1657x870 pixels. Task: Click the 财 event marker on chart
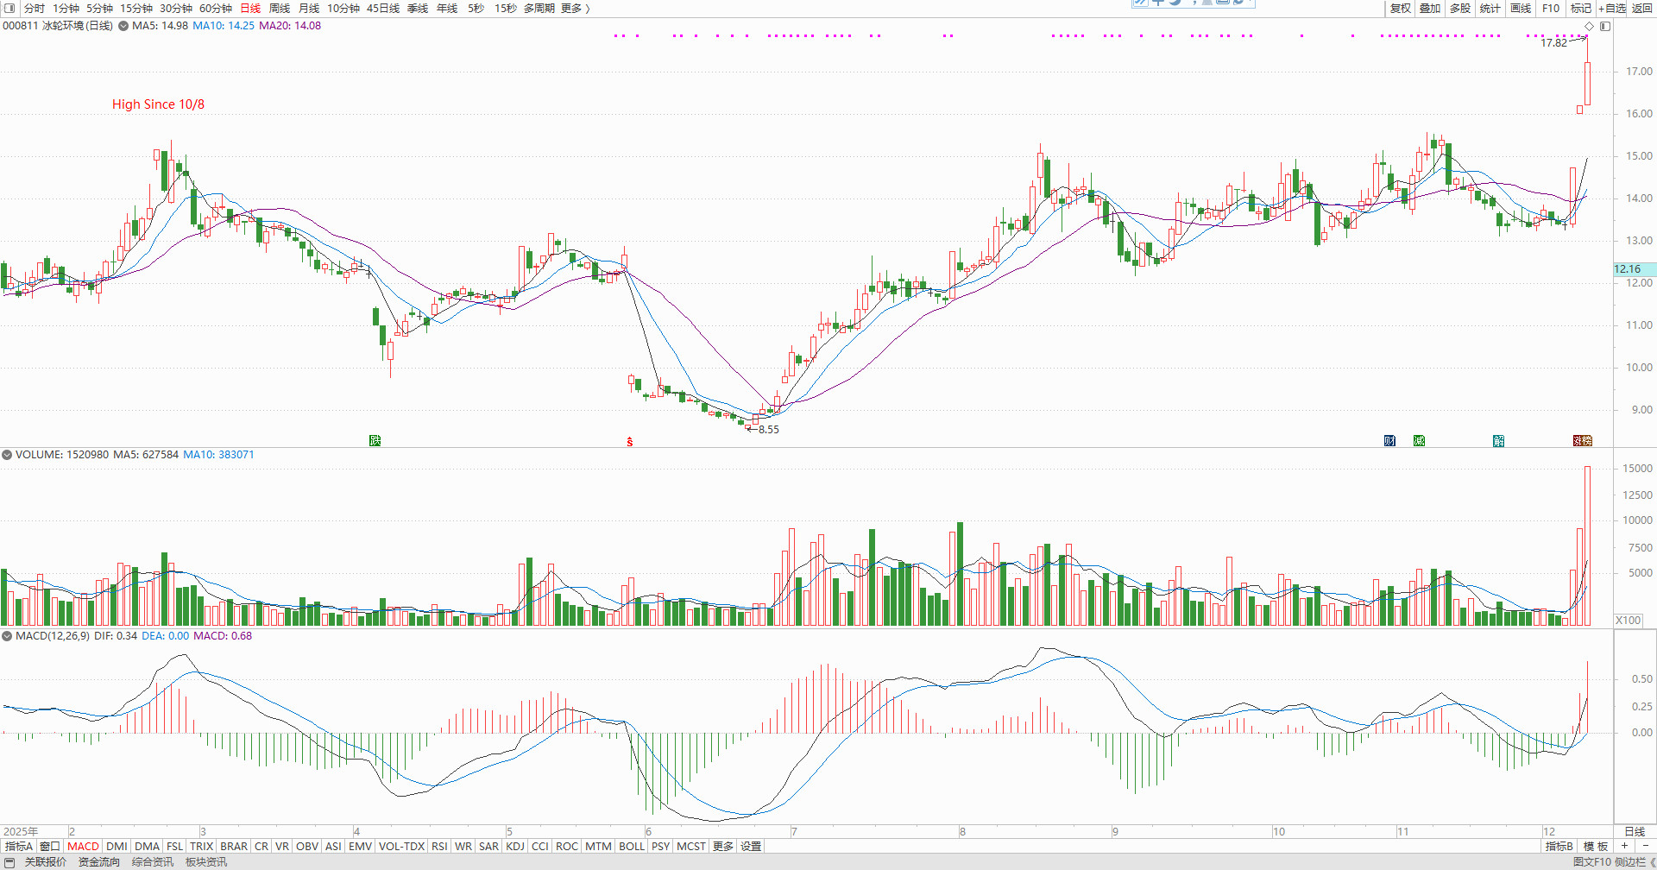coord(1389,441)
